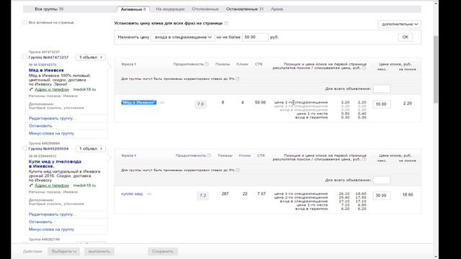Screen dimensions: 461x259
Task: Click small icon next to купло мед phrase
Action: 149,194
